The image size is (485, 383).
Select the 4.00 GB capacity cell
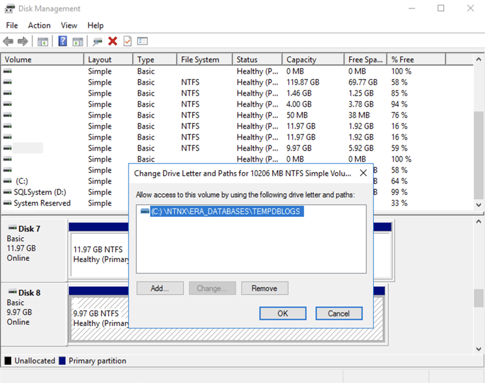pyautogui.click(x=299, y=104)
